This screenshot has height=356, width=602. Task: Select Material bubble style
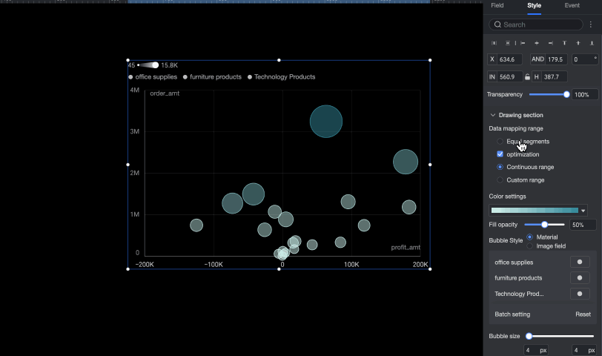coord(530,237)
